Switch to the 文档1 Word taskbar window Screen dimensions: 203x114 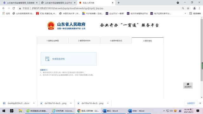click(139, 111)
